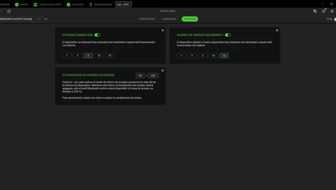Set wireless sleep to 5 minutes
The height and width of the screenshot is (190, 336).
click(x=203, y=56)
